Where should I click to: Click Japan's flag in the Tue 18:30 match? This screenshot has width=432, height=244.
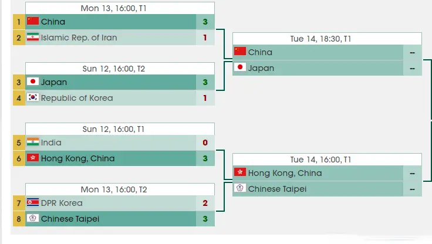pos(239,67)
